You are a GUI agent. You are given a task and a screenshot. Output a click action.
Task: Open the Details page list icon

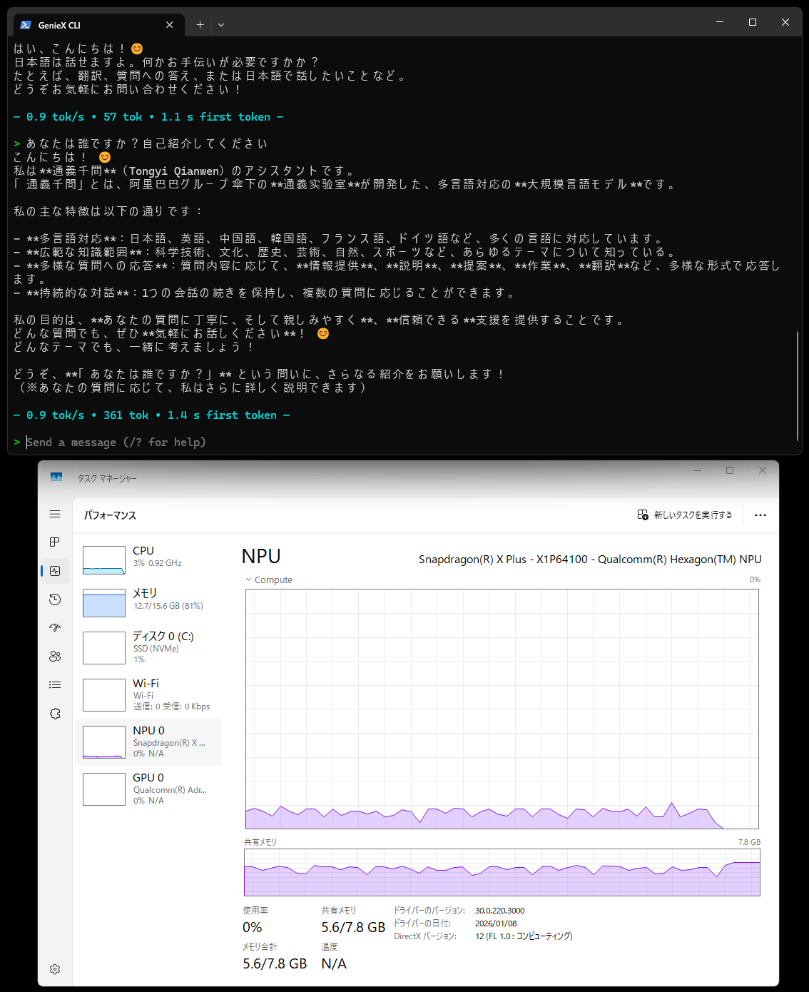(55, 685)
